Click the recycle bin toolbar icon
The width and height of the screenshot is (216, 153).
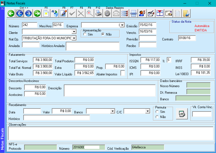55,13
